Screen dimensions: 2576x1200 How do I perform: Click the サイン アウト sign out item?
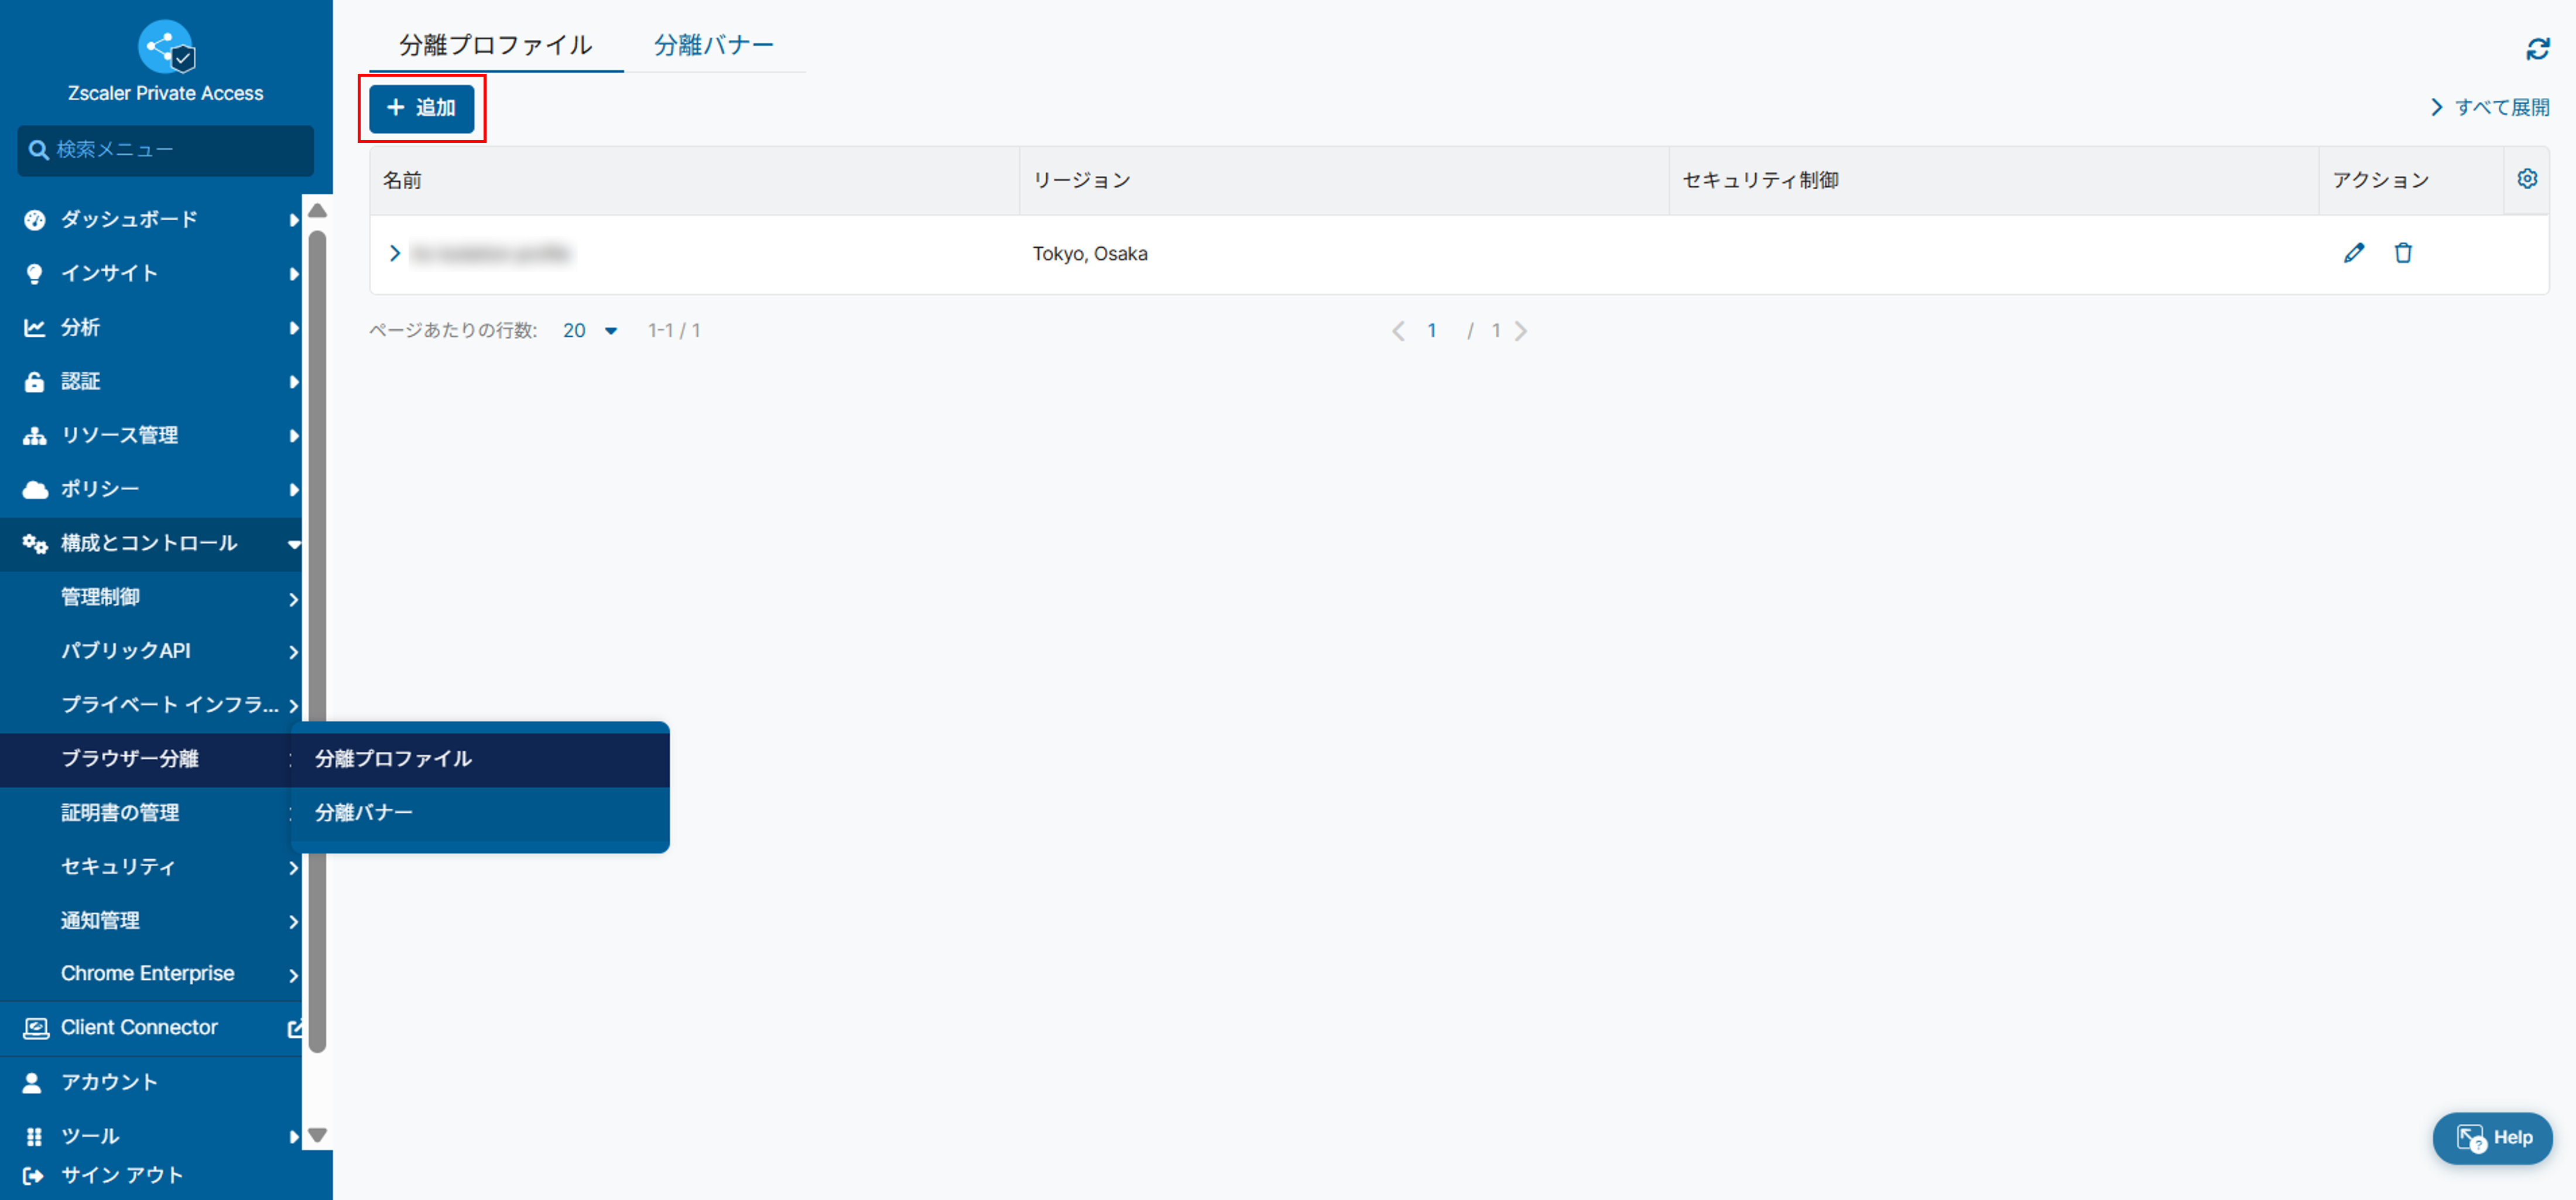[120, 1175]
